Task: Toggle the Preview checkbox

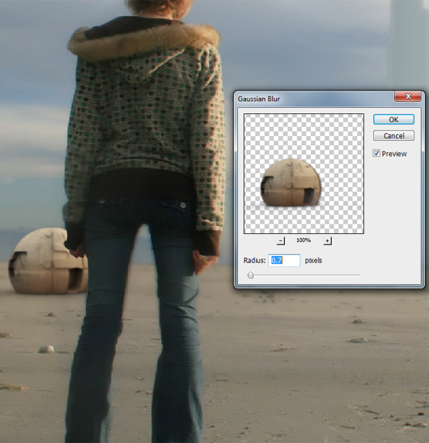Action: [x=376, y=153]
